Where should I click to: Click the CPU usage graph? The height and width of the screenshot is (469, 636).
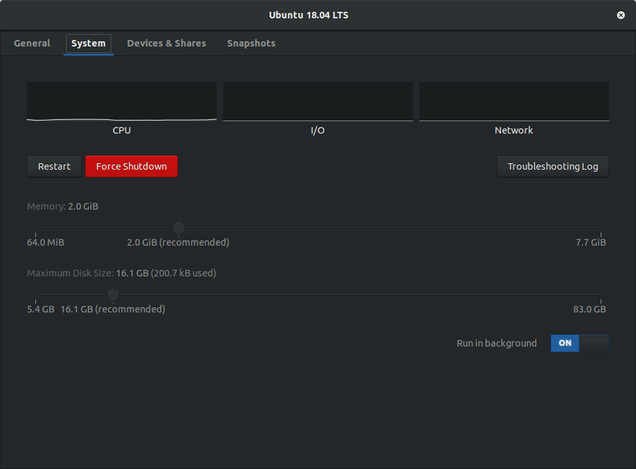pos(122,102)
